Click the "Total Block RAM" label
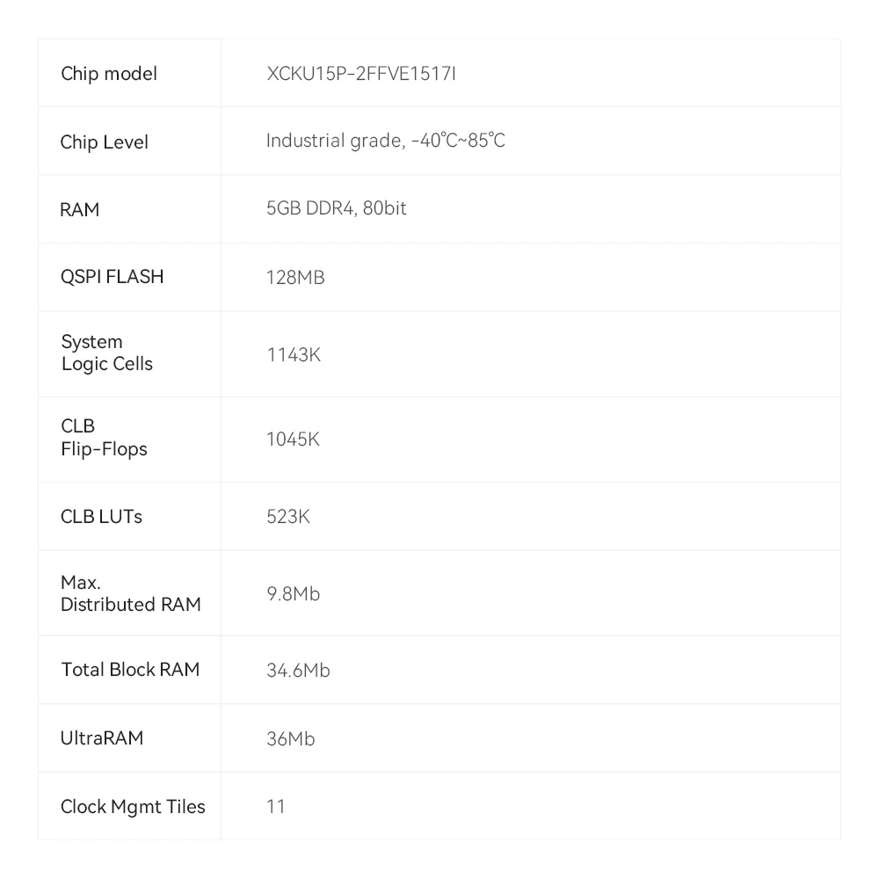This screenshot has height=879, width=879. pyautogui.click(x=130, y=670)
